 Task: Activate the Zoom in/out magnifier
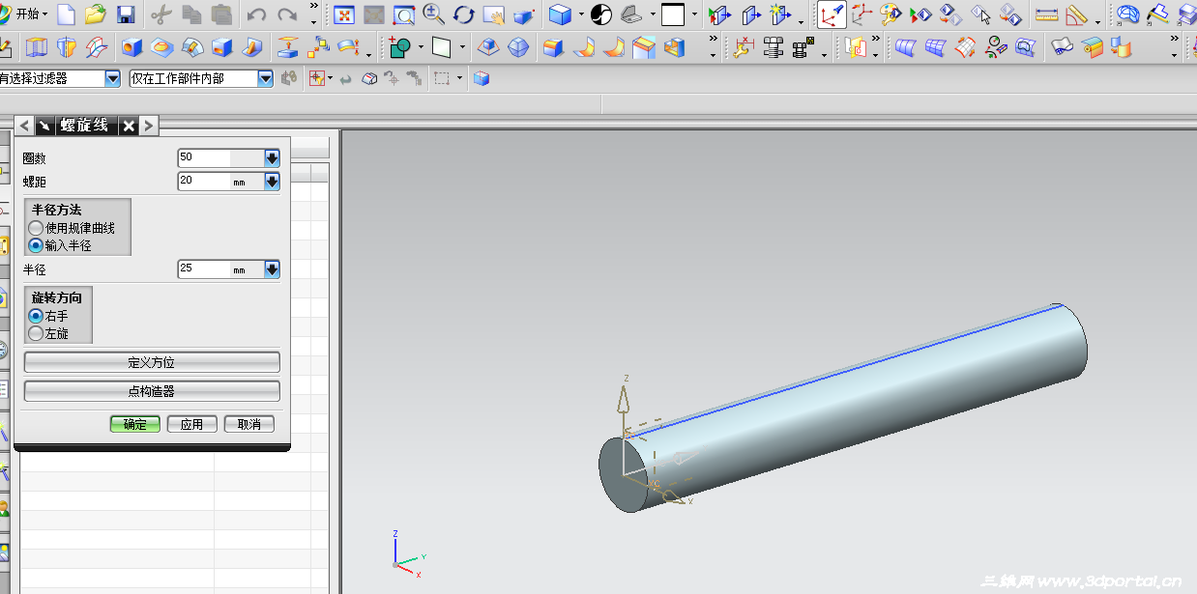433,14
